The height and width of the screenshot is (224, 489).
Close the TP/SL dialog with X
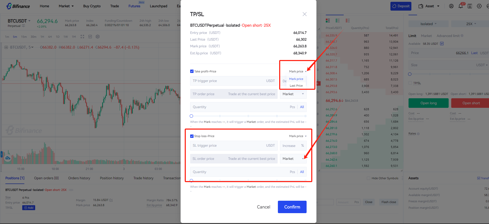(x=305, y=14)
